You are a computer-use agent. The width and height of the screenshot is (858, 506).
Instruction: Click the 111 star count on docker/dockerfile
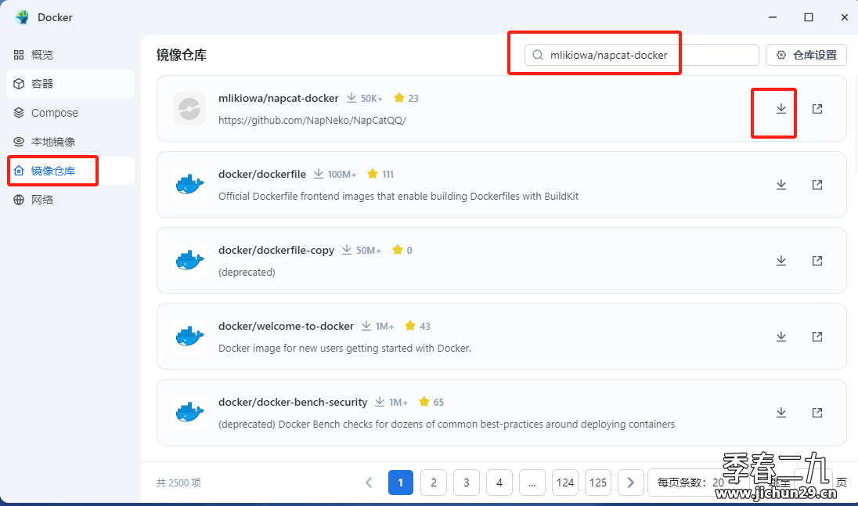[388, 175]
